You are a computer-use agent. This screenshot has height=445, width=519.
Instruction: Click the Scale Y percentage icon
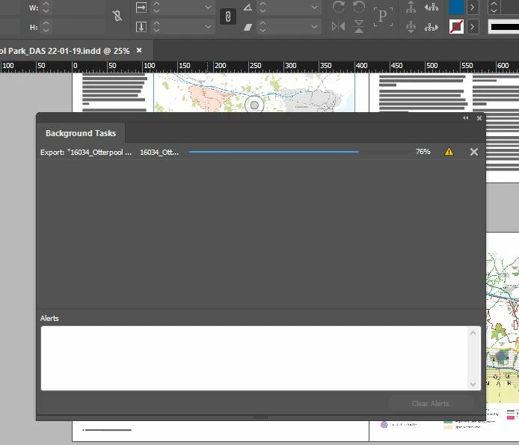tap(141, 27)
